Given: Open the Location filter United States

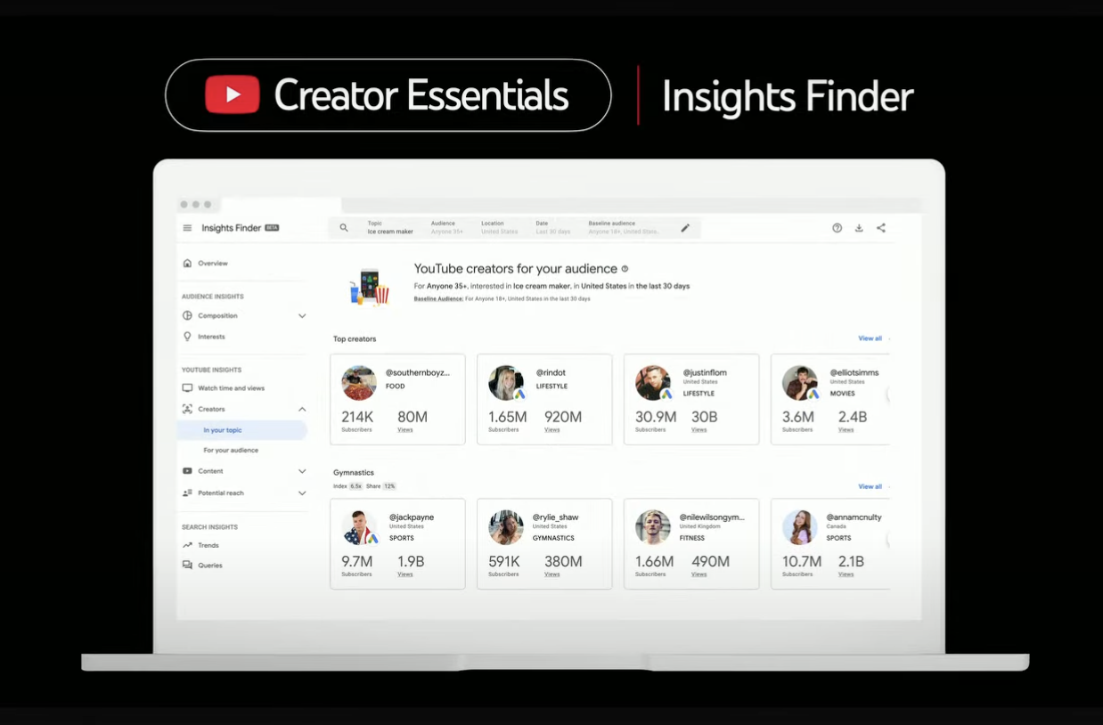Looking at the screenshot, I should pos(499,228).
